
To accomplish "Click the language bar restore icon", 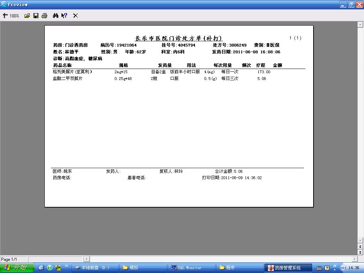I will click(x=335, y=266).
